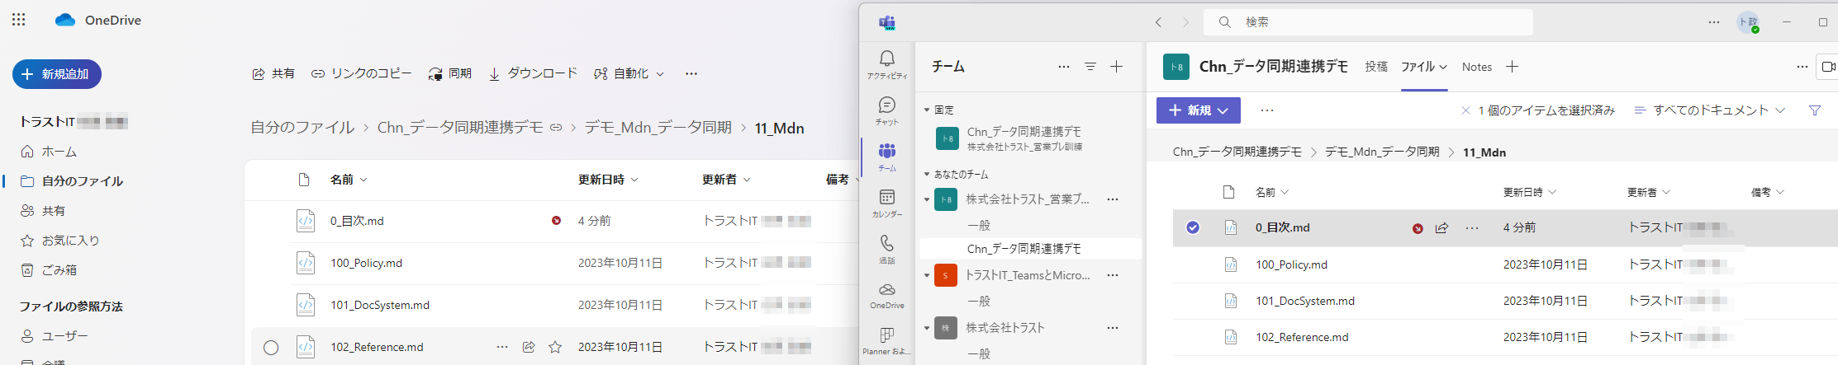Switch to the 投稿 tab
The height and width of the screenshot is (365, 1838).
(1376, 67)
